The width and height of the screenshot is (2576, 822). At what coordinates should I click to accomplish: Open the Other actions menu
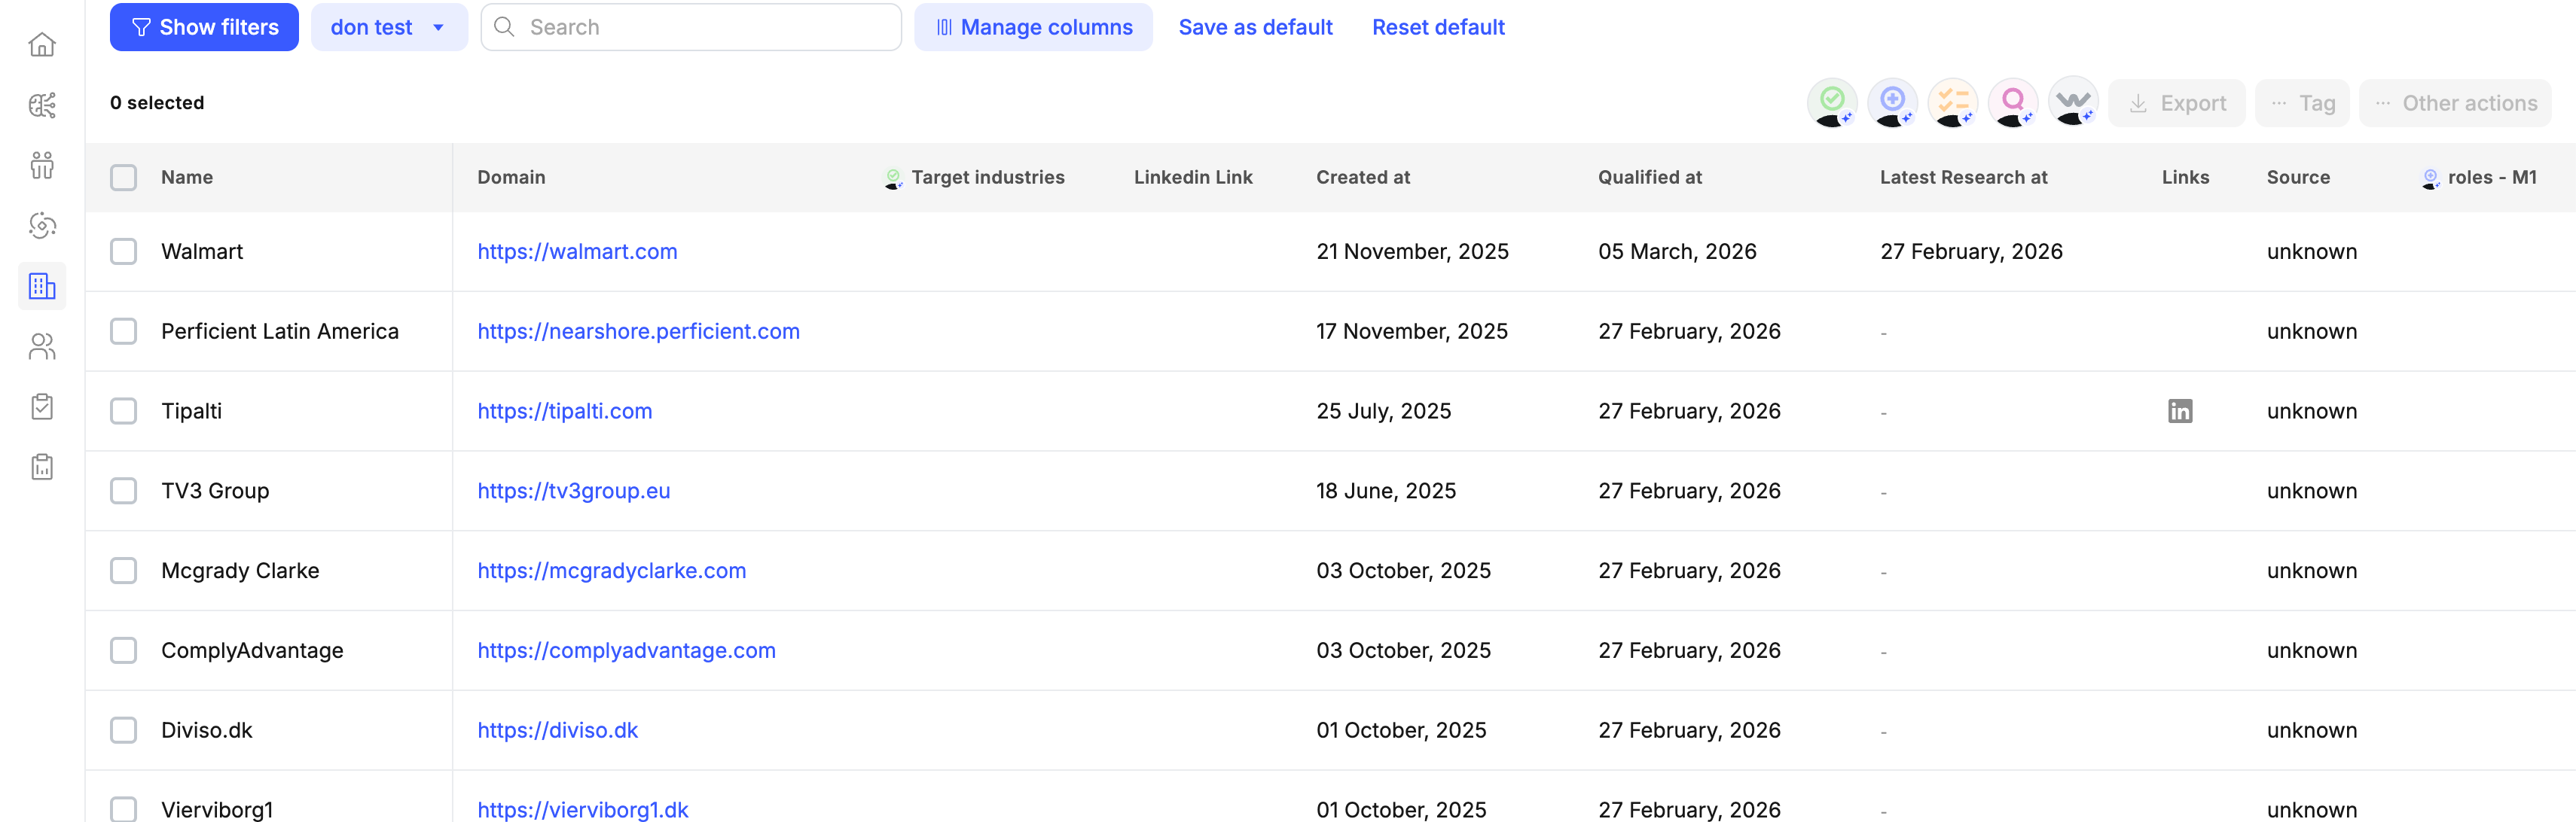[x=2455, y=103]
